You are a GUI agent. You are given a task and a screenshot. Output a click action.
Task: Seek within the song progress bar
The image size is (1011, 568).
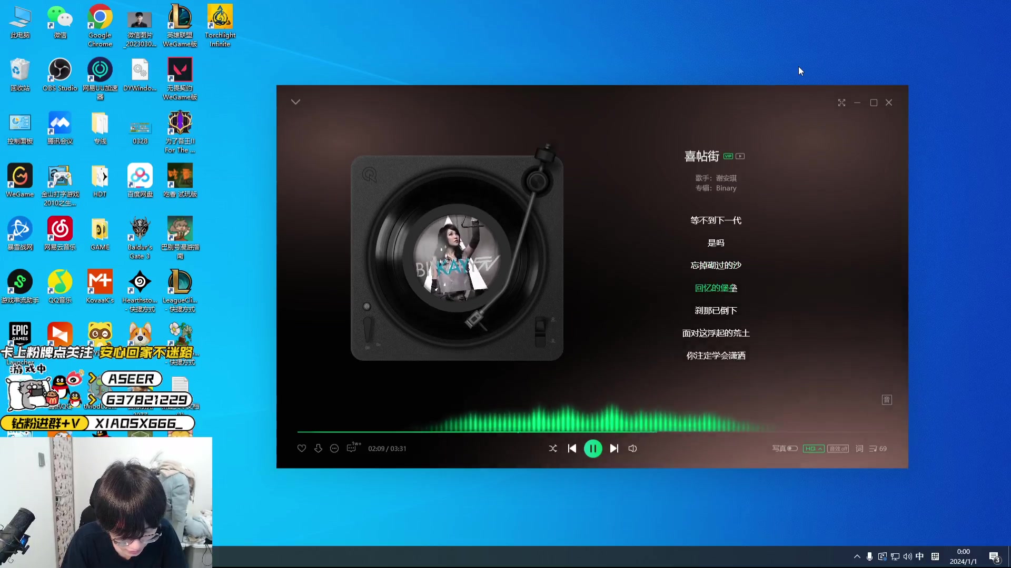592,432
